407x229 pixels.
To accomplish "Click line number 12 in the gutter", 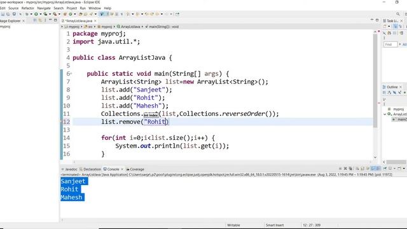I will (66, 121).
